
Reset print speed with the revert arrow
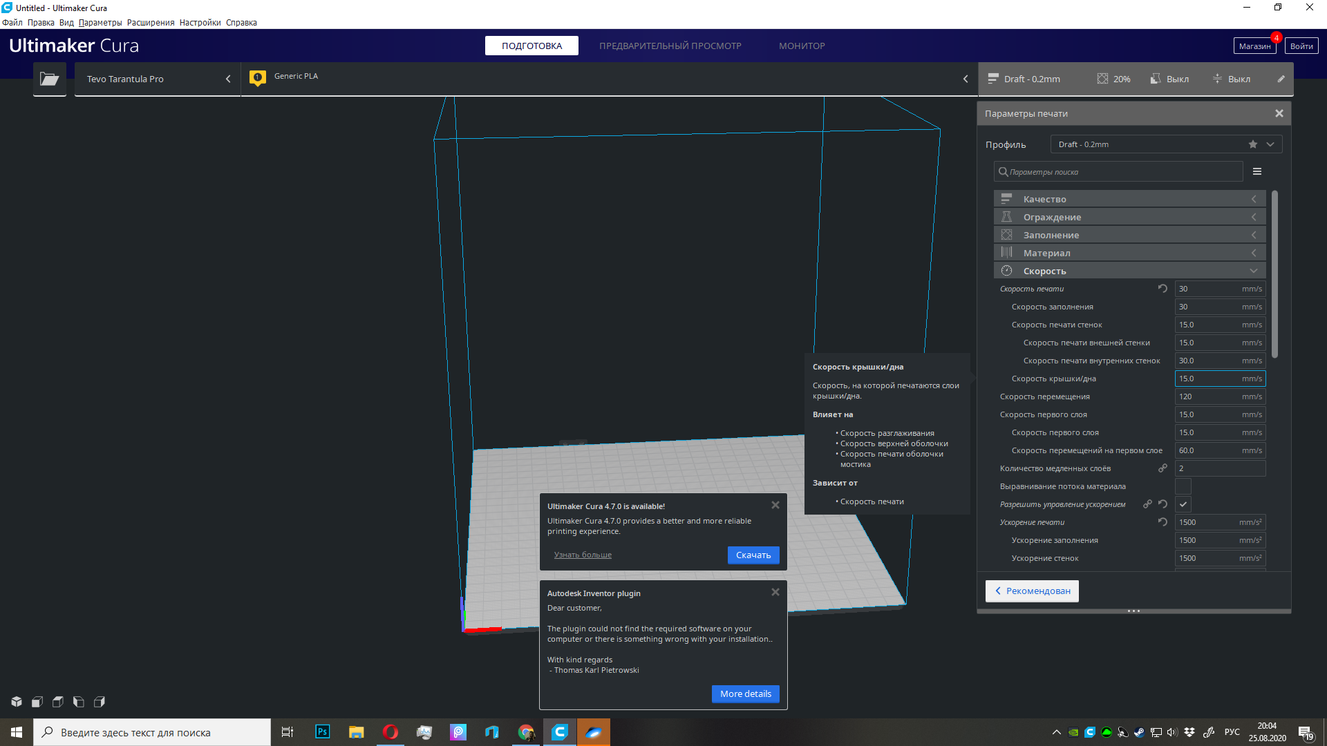pos(1163,289)
